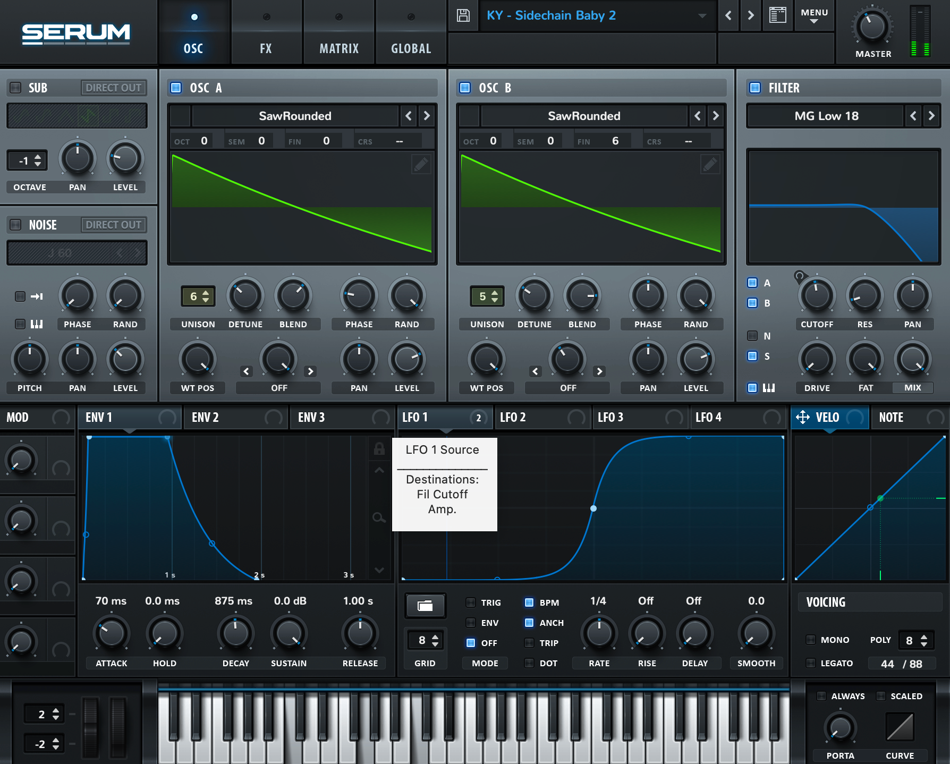
Task: Toggle noise keytrack piano icon checkbox
Action: click(x=20, y=324)
